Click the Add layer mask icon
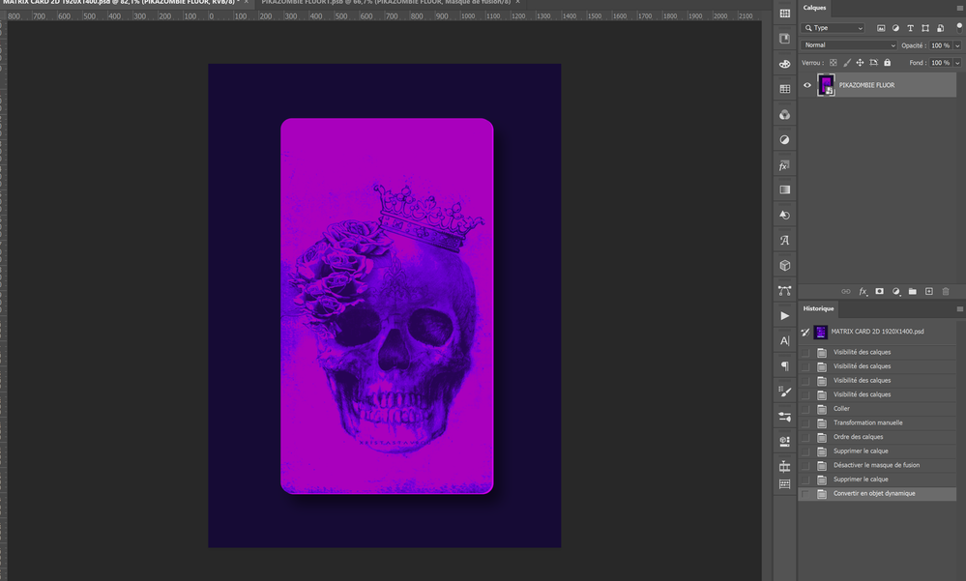Viewport: 966px width, 581px height. [x=880, y=291]
